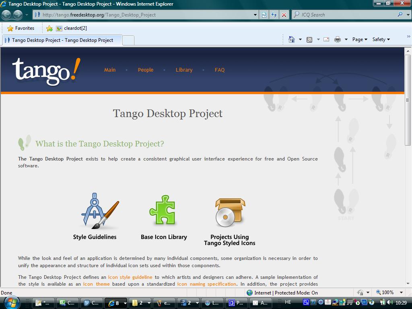Open FAQ in site navigation
Screen dimensions: 412x309
220,70
